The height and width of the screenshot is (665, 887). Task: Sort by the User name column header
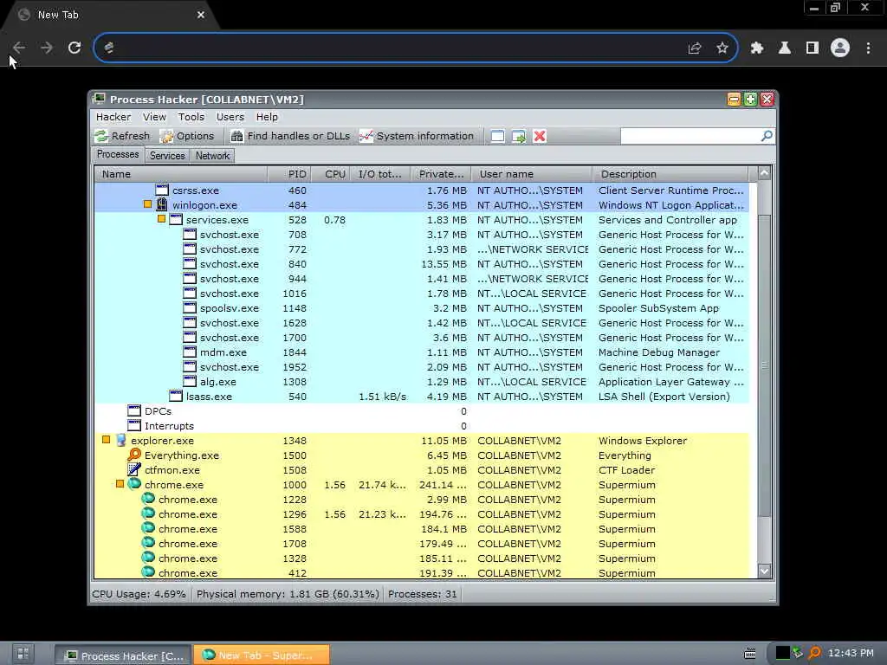coord(532,174)
